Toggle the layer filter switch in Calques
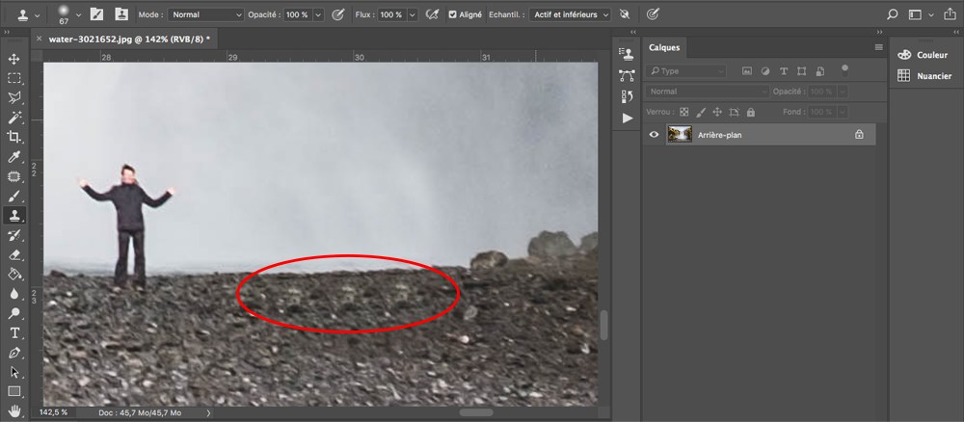 844,69
